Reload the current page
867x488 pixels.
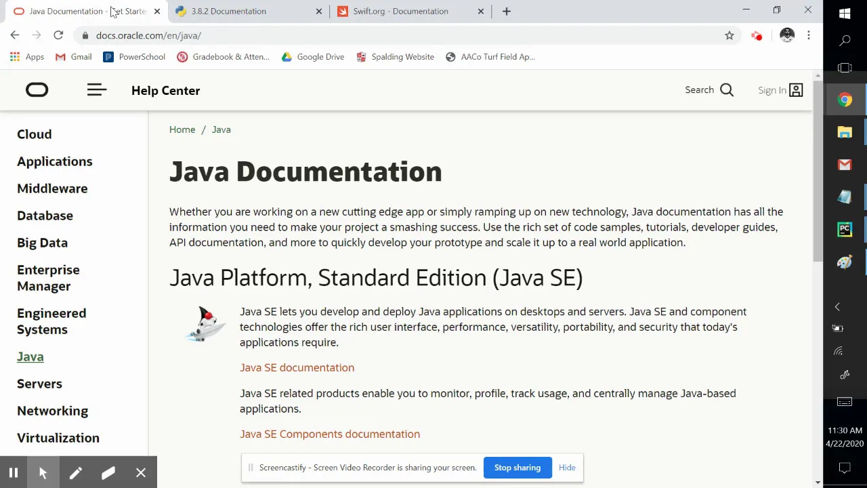pos(58,35)
